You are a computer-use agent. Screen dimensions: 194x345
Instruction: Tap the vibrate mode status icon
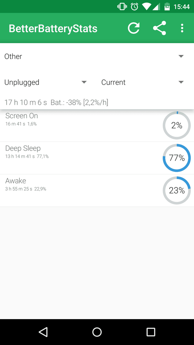(x=122, y=7)
